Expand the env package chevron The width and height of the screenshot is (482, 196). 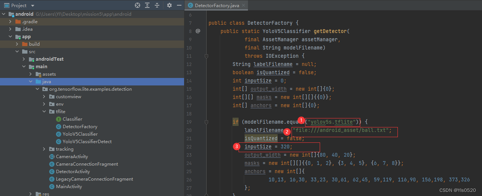44,104
